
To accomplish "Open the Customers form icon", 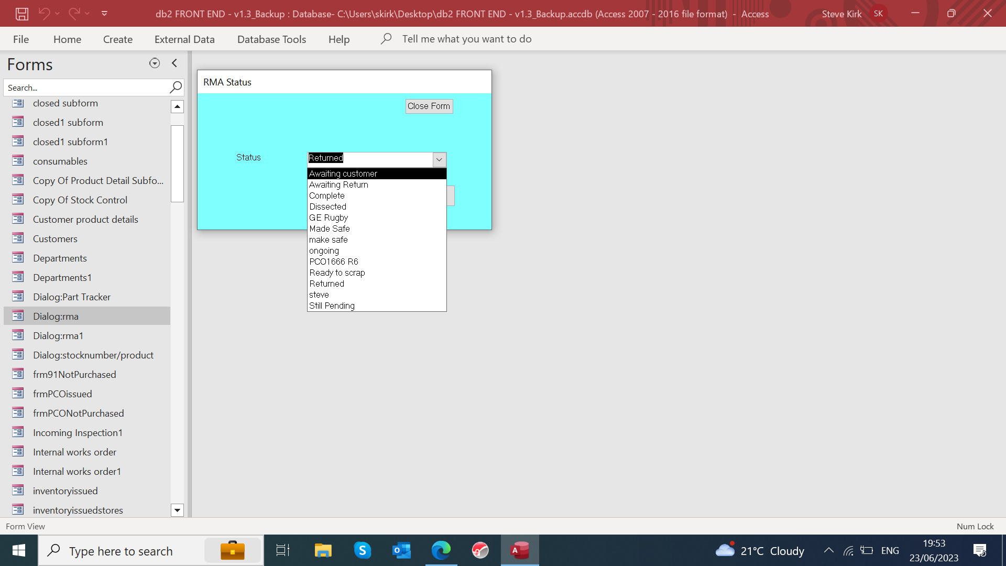I will click(x=18, y=238).
